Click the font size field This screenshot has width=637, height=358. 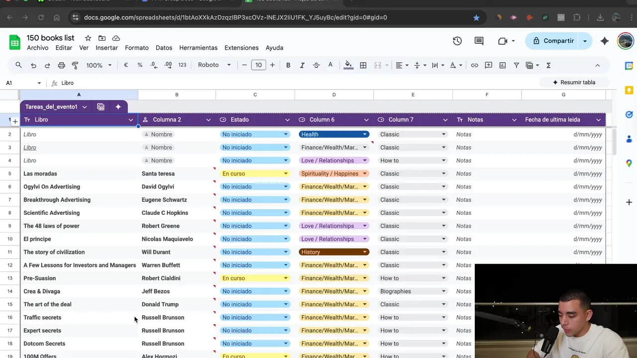tap(259, 65)
